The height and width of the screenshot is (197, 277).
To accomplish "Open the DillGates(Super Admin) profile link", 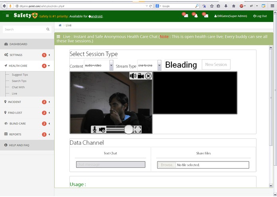I will tap(231, 16).
